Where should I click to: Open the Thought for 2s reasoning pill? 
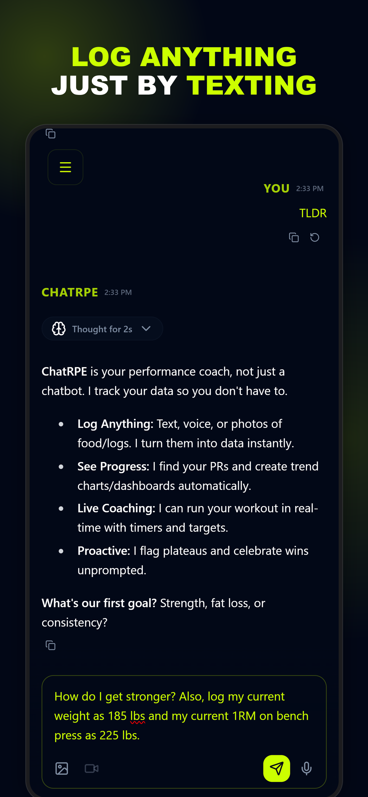(102, 329)
